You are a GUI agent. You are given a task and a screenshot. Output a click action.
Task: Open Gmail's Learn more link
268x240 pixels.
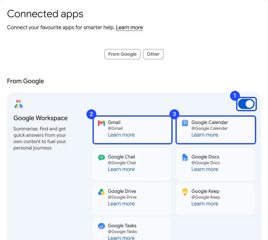point(121,135)
